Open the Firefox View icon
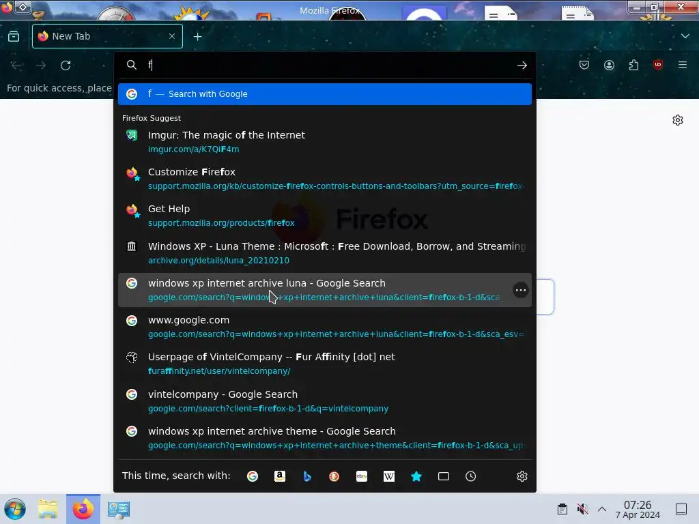The height and width of the screenshot is (524, 699). [14, 36]
